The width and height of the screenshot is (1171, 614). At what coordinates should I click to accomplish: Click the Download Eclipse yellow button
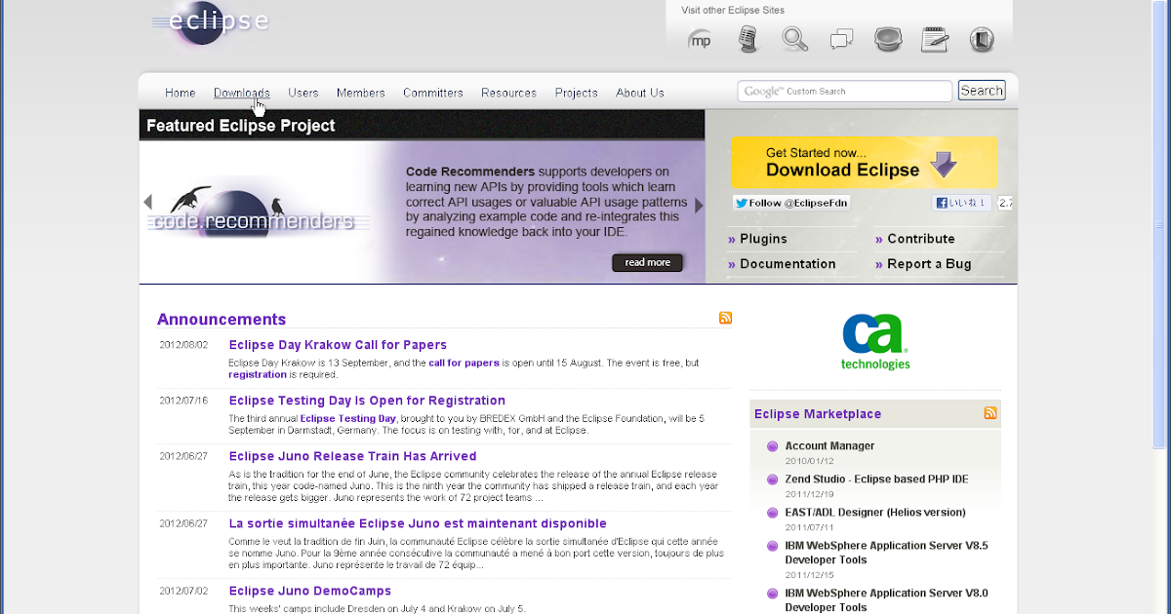(x=864, y=162)
